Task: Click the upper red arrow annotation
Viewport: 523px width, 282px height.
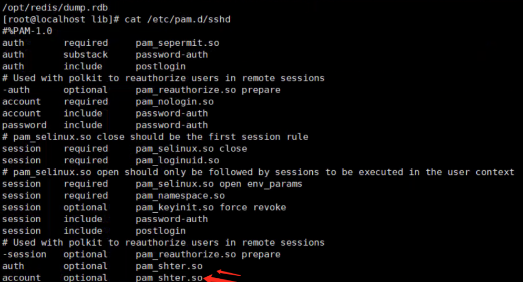Action: [x=229, y=272]
